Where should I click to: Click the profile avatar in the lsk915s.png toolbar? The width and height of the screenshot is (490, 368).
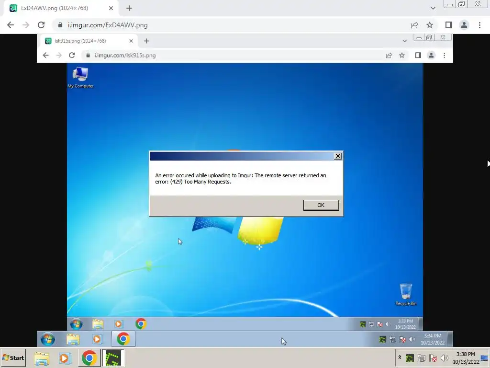[x=431, y=56]
